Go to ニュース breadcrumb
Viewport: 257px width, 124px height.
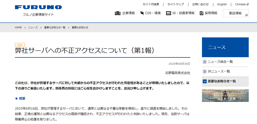click(x=33, y=28)
